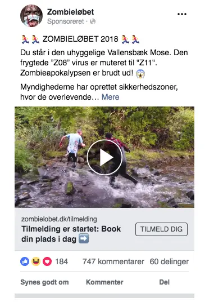Open zombielobet.dk/tilmelding link
This screenshot has width=223, height=302.
(59, 219)
